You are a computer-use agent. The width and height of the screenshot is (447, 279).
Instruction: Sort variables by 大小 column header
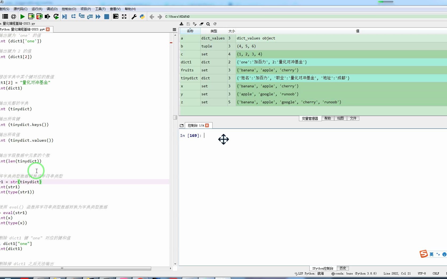(232, 31)
